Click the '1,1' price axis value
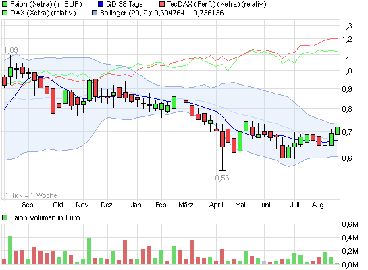This screenshot has height=270, width=368. click(347, 55)
